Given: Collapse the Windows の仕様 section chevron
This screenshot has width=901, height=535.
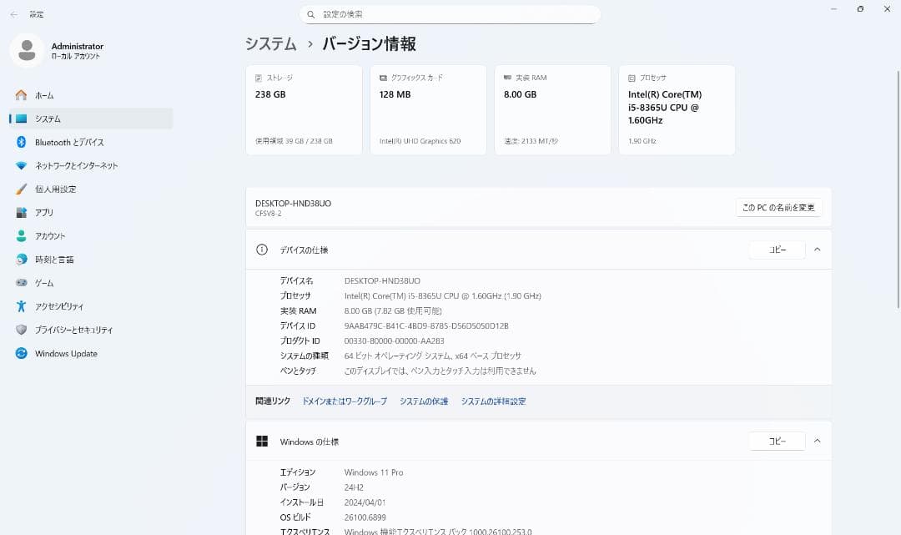Looking at the screenshot, I should coord(817,442).
